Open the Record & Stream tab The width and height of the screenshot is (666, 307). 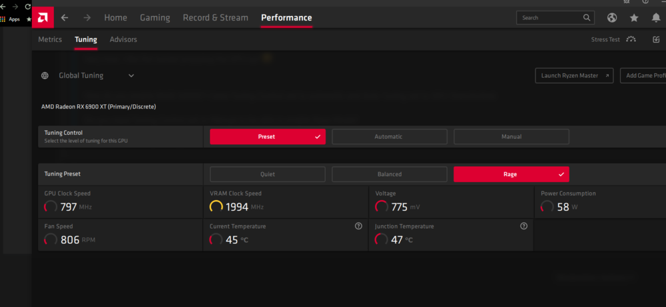(215, 18)
